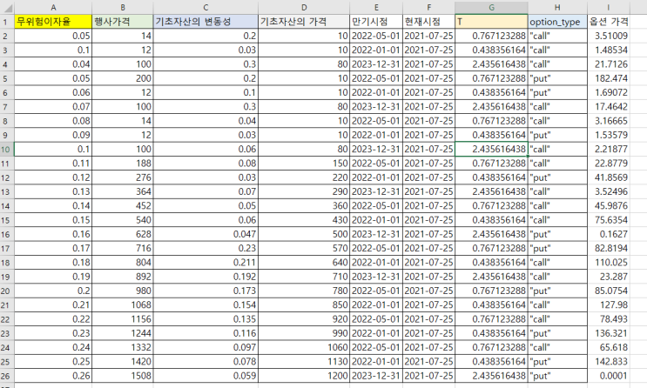Screen dimensions: 647x388
Task: Select row 26 header
Action: pyautogui.click(x=7, y=376)
